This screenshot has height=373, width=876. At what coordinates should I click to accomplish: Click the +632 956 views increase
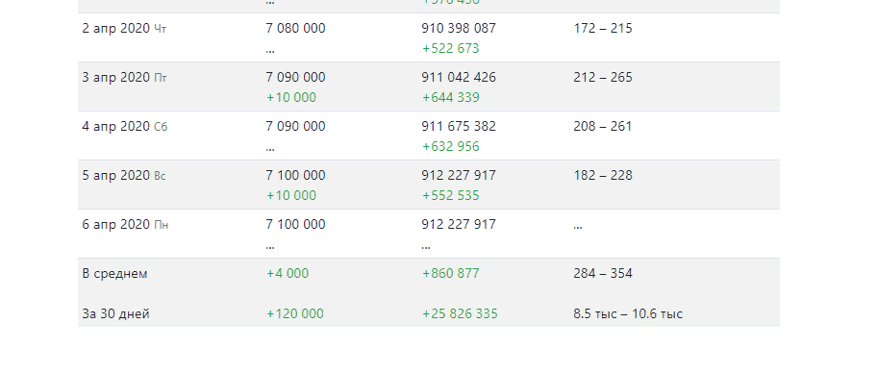pyautogui.click(x=451, y=147)
